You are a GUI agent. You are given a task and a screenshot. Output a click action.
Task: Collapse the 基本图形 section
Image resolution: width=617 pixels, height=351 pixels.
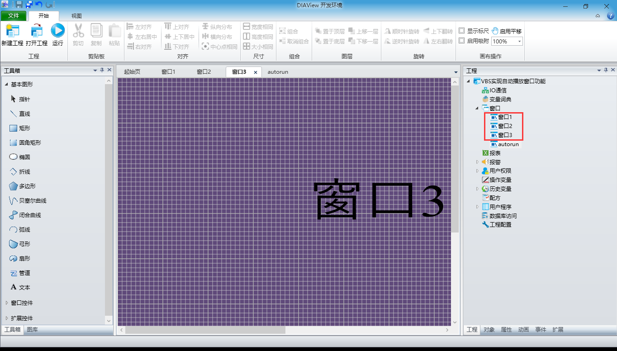[6, 85]
